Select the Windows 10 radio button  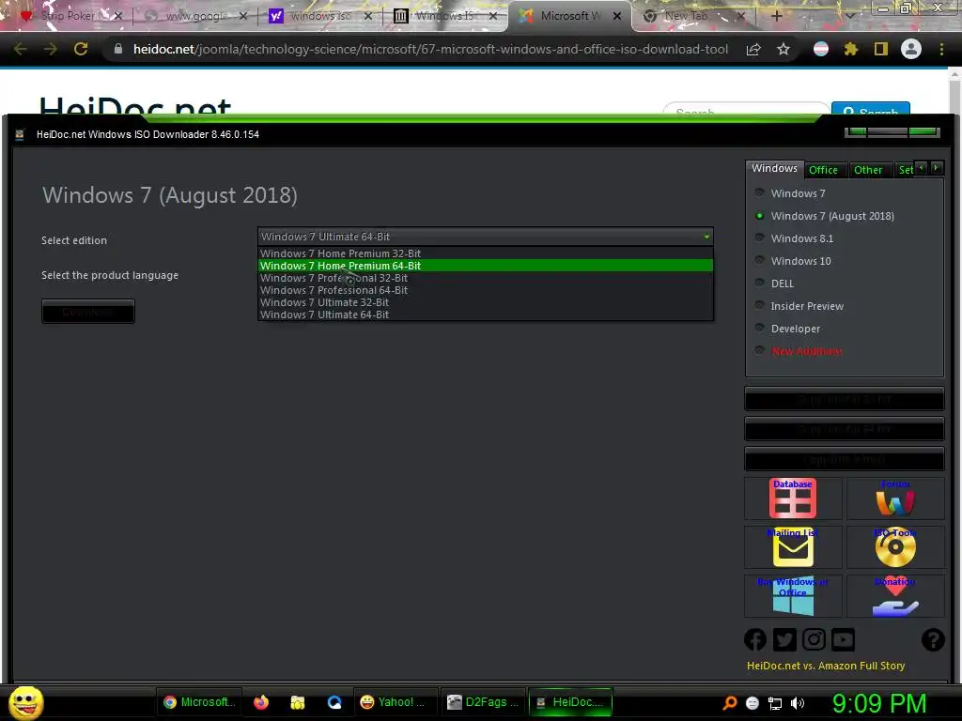click(x=759, y=261)
